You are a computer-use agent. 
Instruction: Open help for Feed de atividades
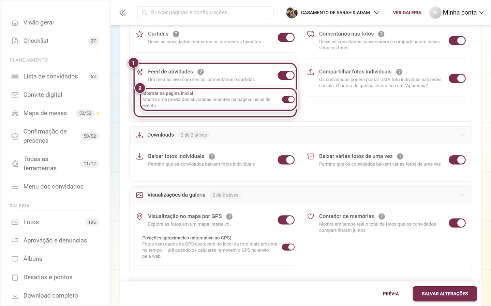click(x=200, y=72)
